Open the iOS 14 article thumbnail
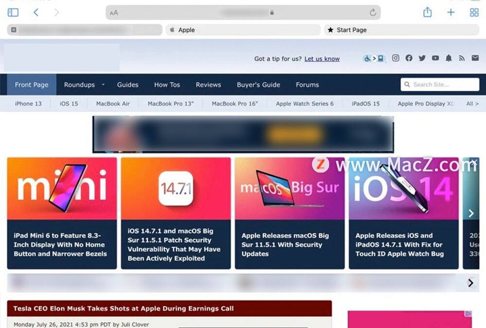 pyautogui.click(x=403, y=189)
